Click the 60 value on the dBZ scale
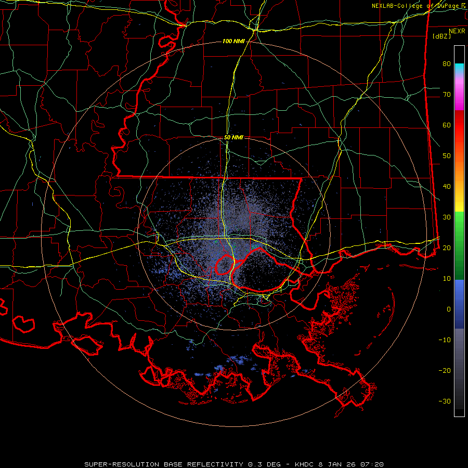 coord(447,125)
